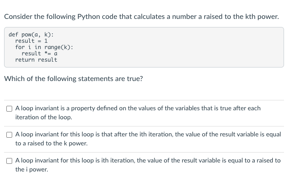Click the word "Python" in the question intro
289x185 pixels.
88,17
